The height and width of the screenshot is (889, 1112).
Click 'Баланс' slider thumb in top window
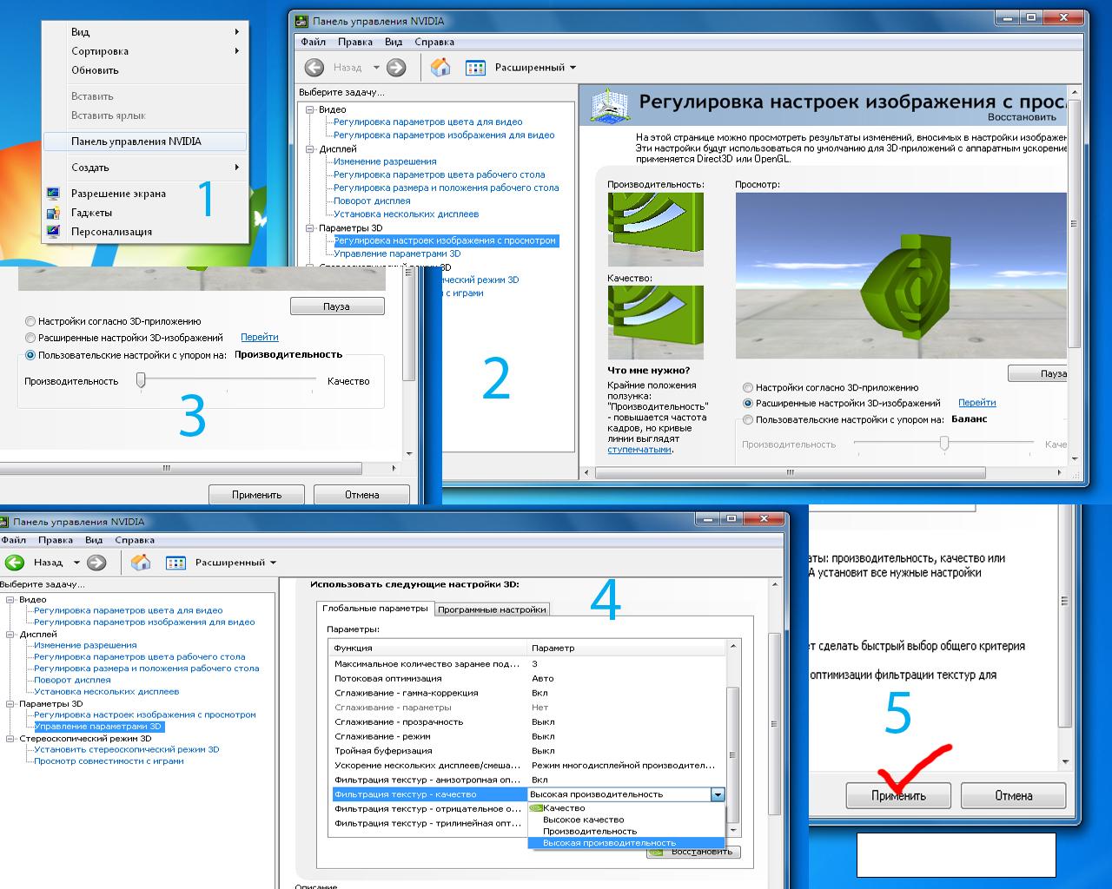point(944,444)
